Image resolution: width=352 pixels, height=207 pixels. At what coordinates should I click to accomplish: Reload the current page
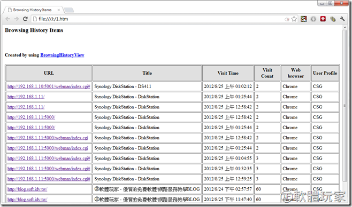pos(25,19)
